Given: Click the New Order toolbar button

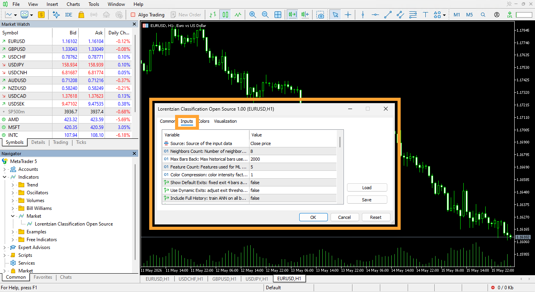Looking at the screenshot, I should [x=186, y=15].
